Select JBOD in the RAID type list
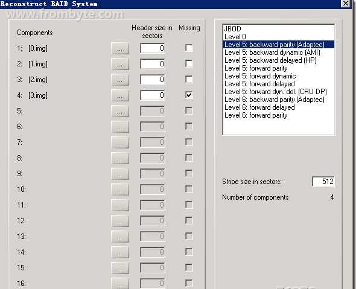 [x=279, y=29]
